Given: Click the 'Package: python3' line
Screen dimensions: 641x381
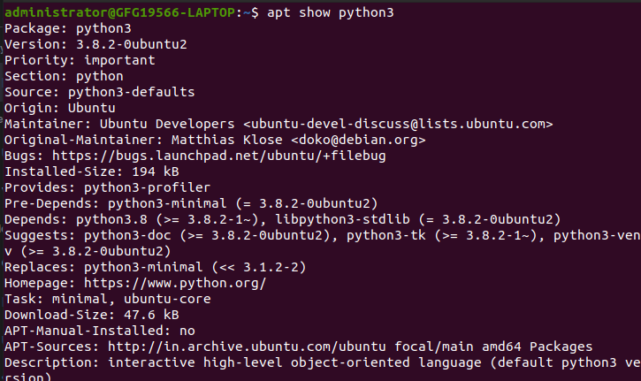Looking at the screenshot, I should coord(67,28).
